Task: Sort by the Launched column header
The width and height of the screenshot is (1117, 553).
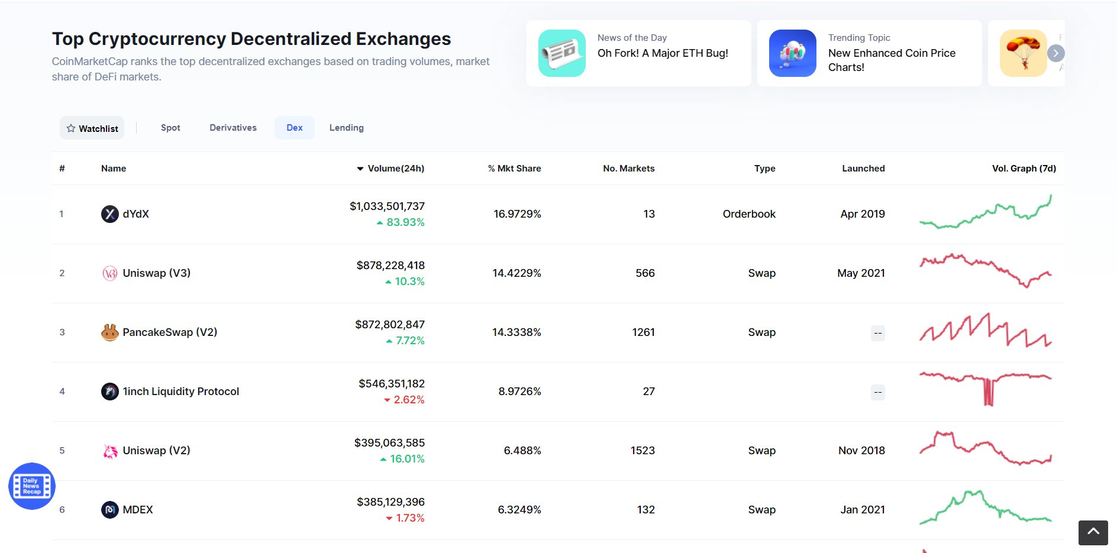Action: [864, 169]
